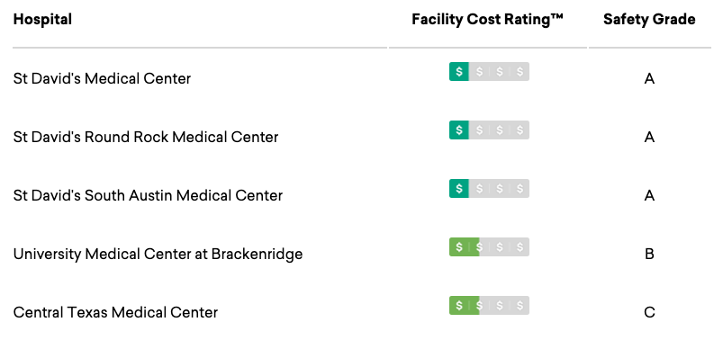Click cost rating icon for Central Texas Medical Center
Image resolution: width=723 pixels, height=340 pixels.
coord(489,306)
